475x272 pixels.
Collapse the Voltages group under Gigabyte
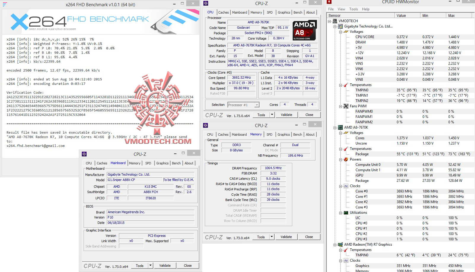(x=341, y=32)
